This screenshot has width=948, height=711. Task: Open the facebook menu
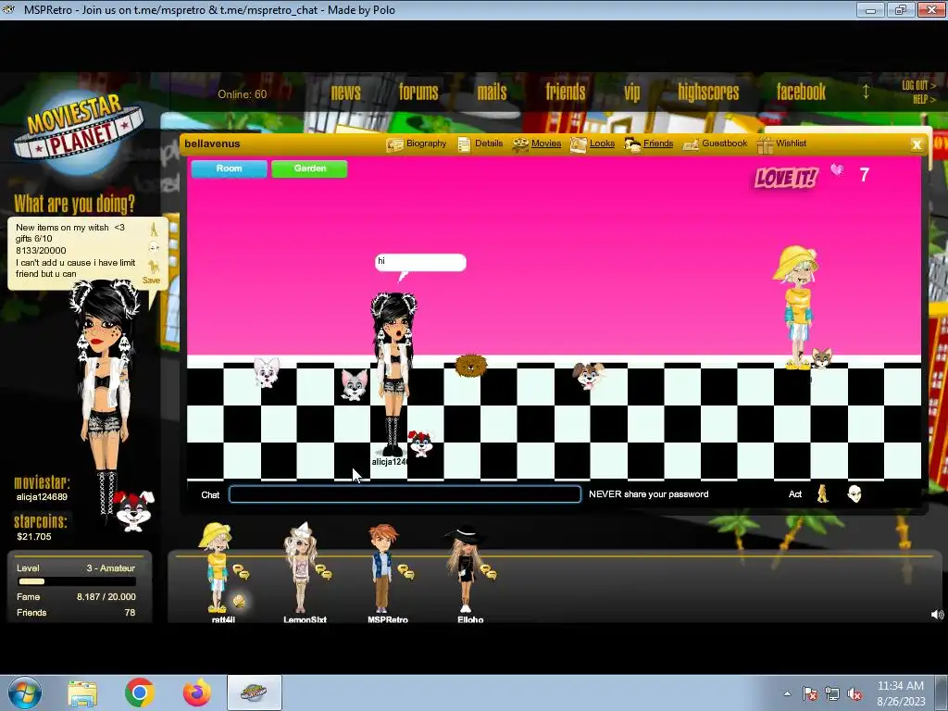pyautogui.click(x=801, y=92)
